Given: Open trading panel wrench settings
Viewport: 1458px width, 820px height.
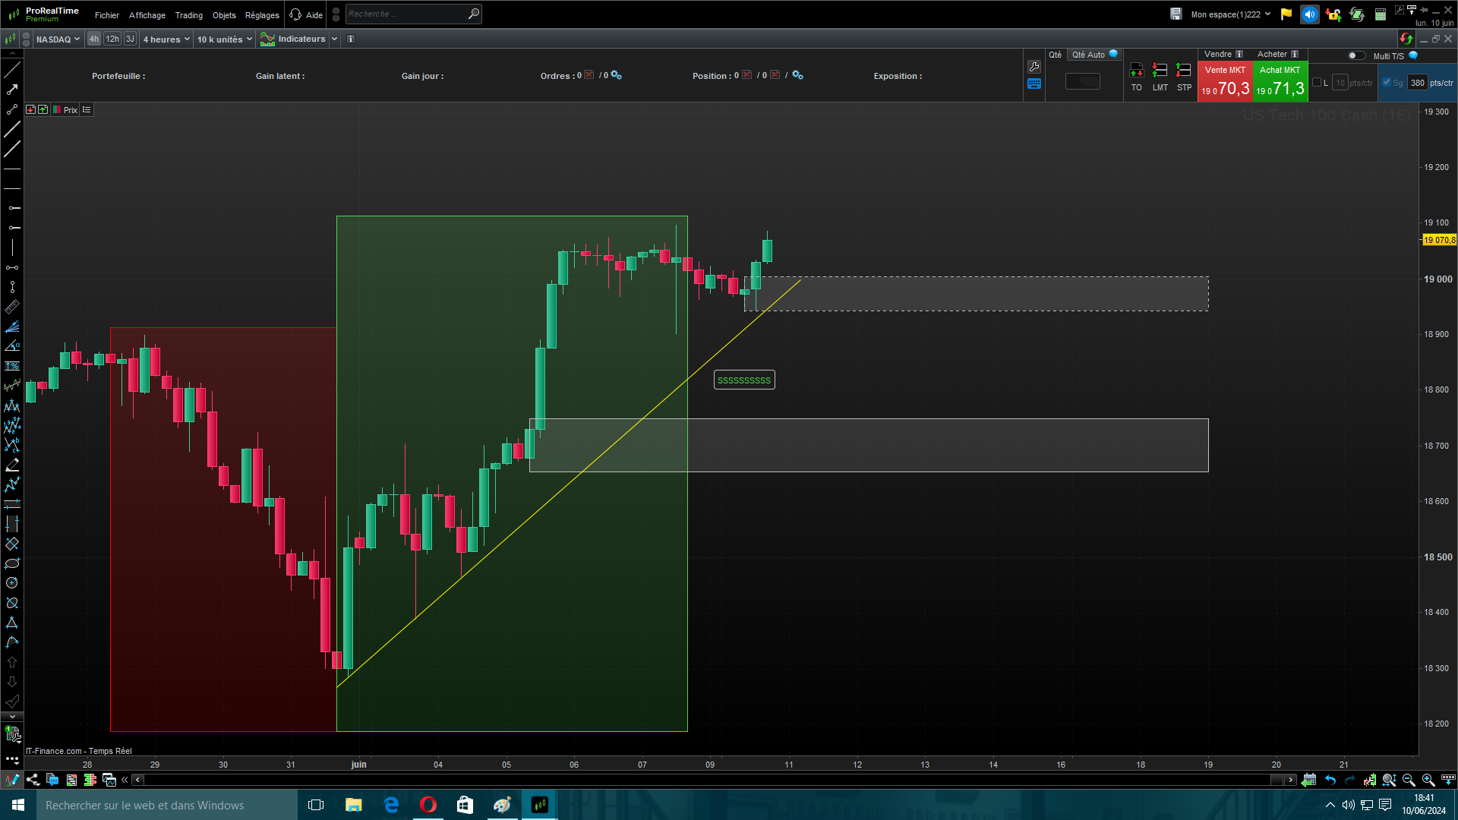Looking at the screenshot, I should pos(1034,67).
